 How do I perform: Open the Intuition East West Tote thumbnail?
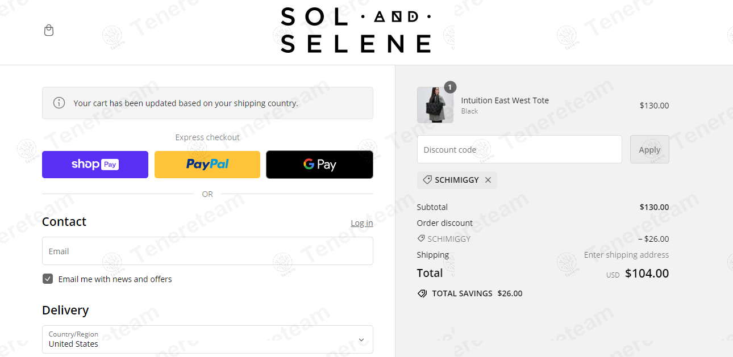pyautogui.click(x=435, y=105)
